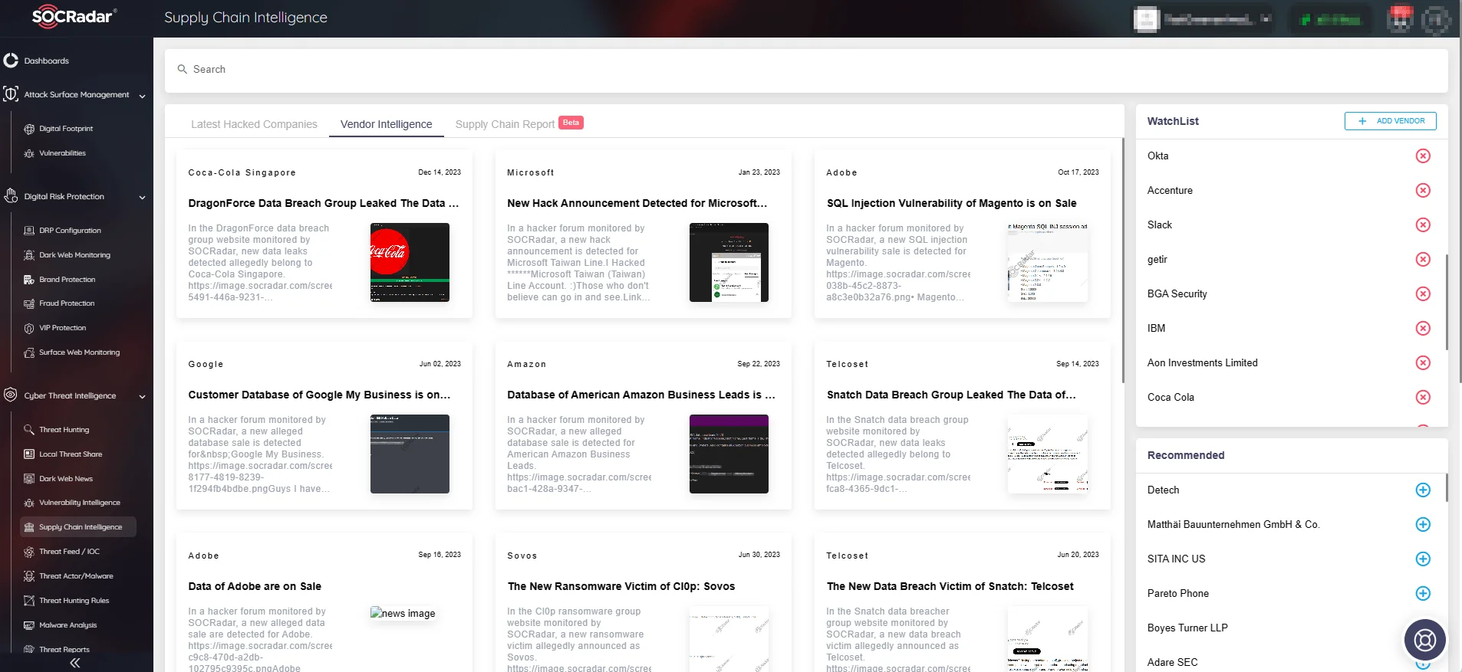Click the SOCRadar logo

coord(74,17)
